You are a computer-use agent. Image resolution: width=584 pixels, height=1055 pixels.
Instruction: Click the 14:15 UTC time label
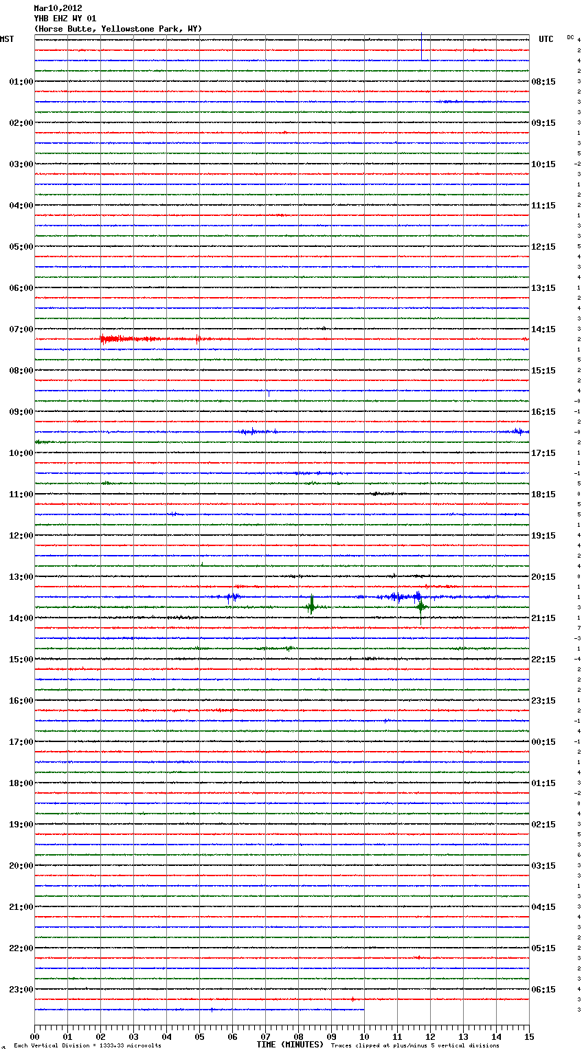543,329
